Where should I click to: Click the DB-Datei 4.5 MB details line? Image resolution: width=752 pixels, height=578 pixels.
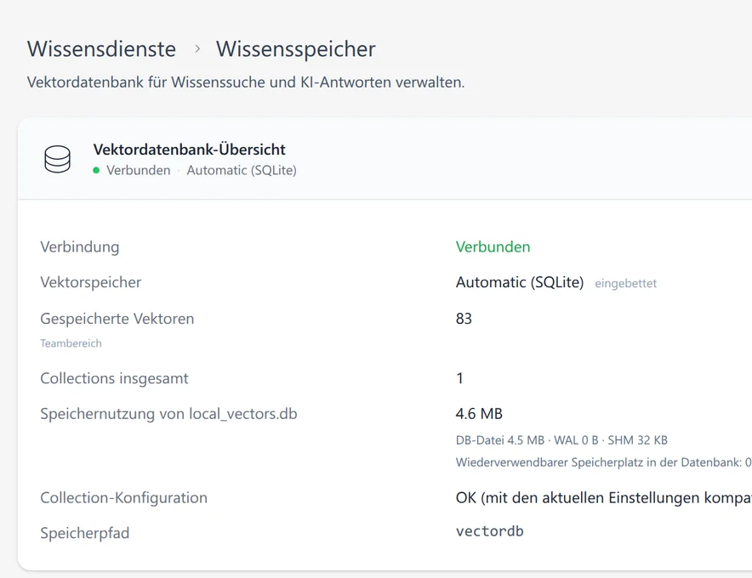561,440
